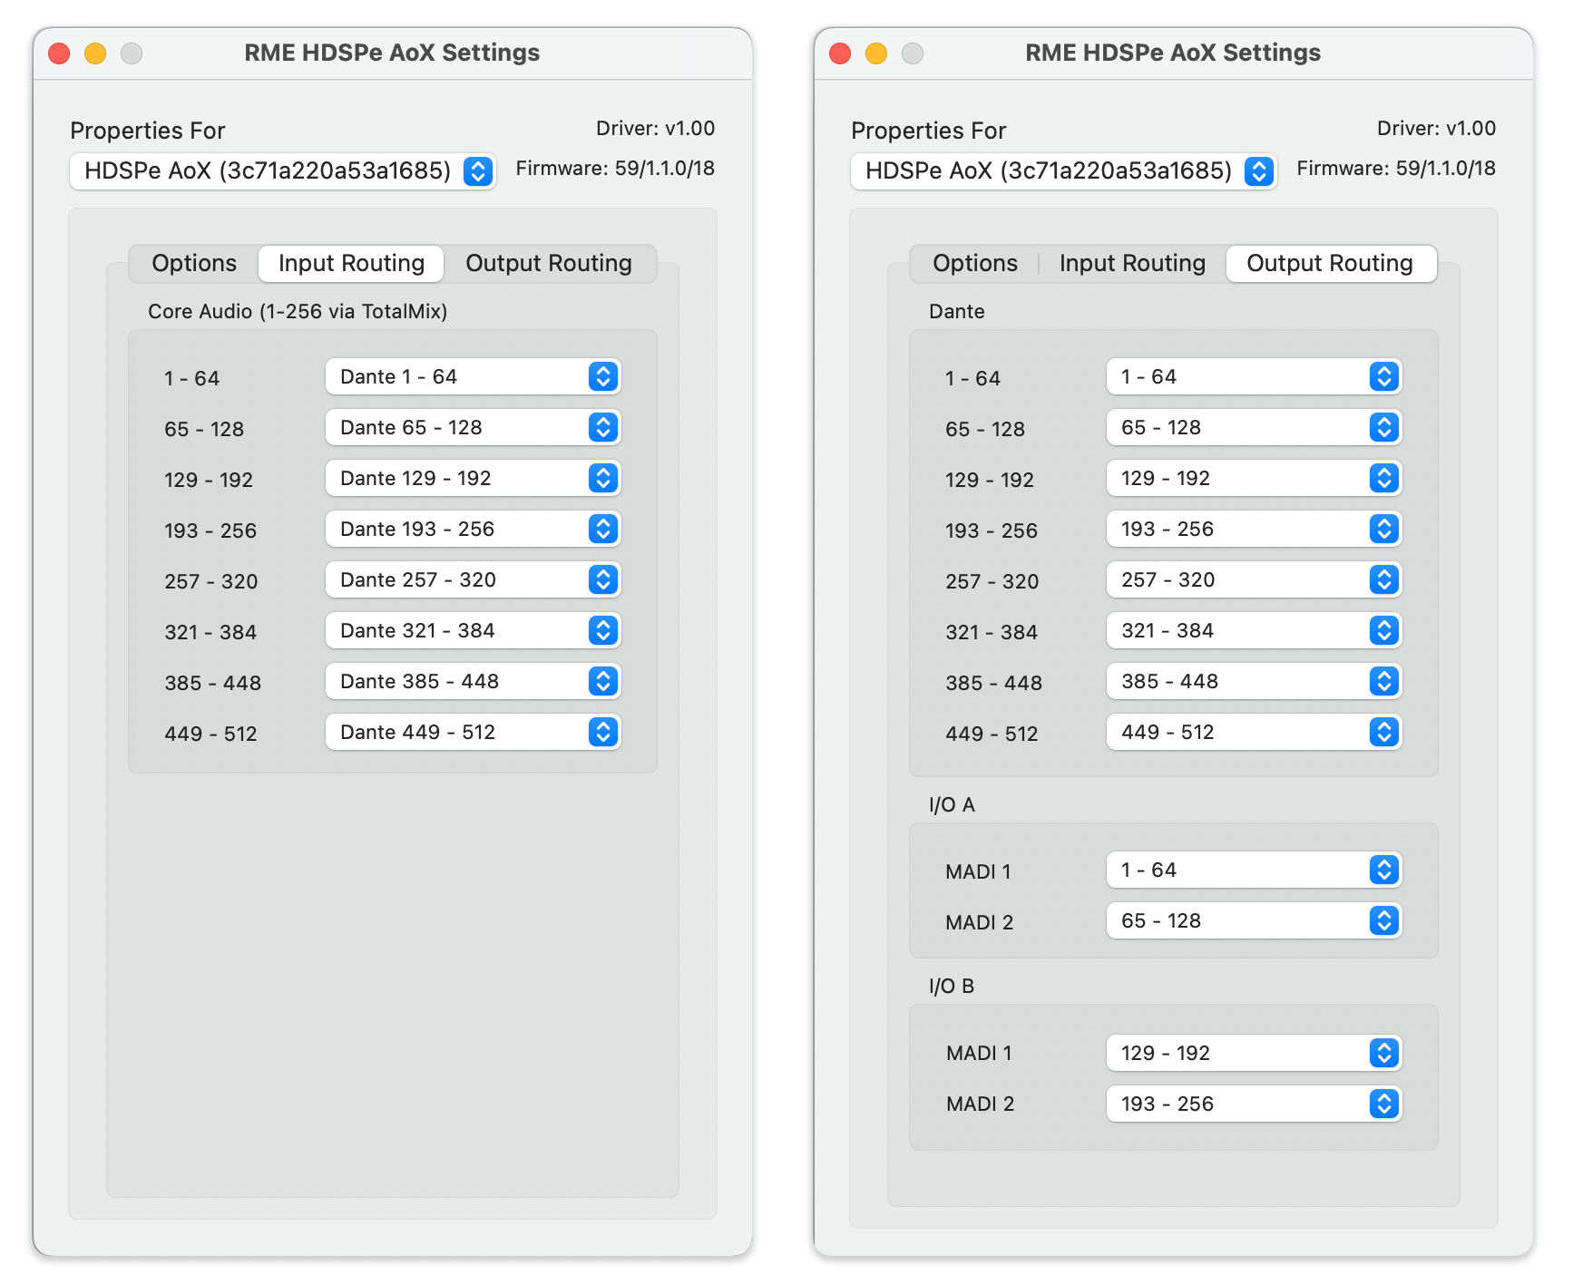
Task: Select Input Routing tab in right window
Action: tap(1131, 264)
